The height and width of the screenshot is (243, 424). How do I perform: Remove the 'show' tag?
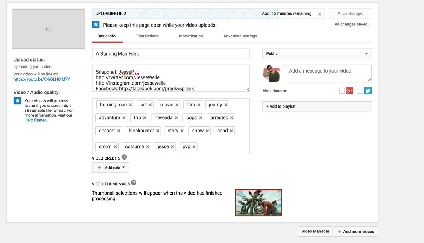pyautogui.click(x=207, y=131)
